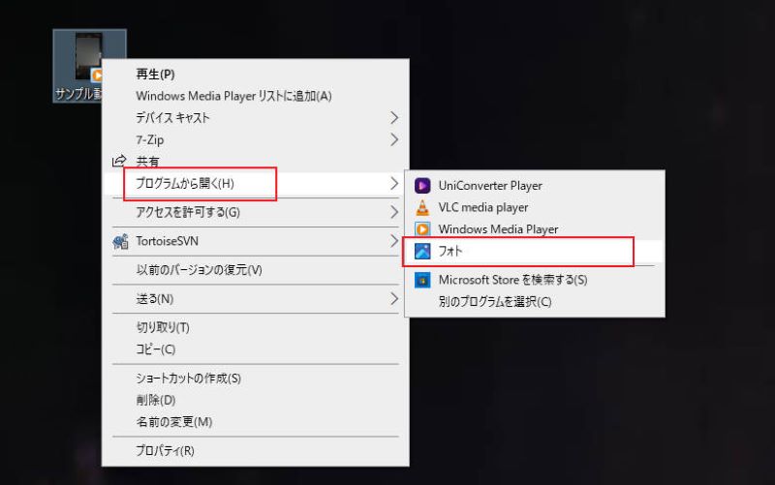Select Microsoft Store を検索する(S)
The height and width of the screenshot is (485, 775).
535,280
